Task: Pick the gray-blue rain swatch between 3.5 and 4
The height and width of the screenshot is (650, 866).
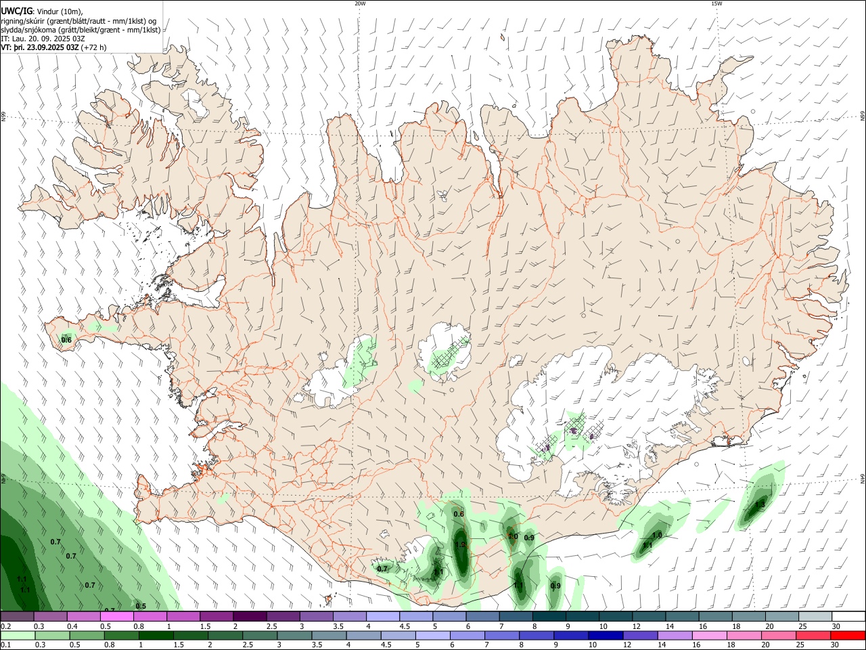Action: (328, 635)
